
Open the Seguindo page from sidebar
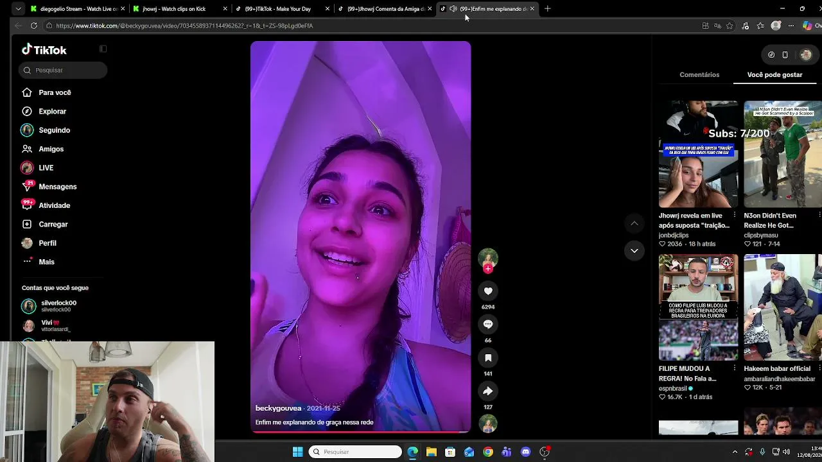54,130
